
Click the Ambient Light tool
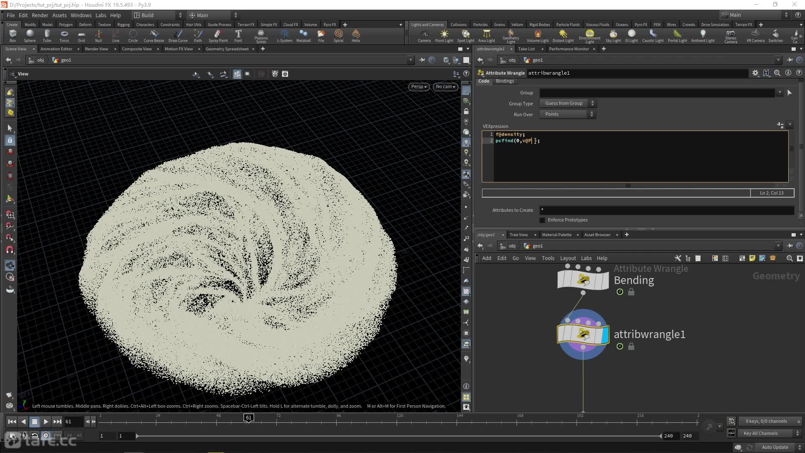click(703, 36)
